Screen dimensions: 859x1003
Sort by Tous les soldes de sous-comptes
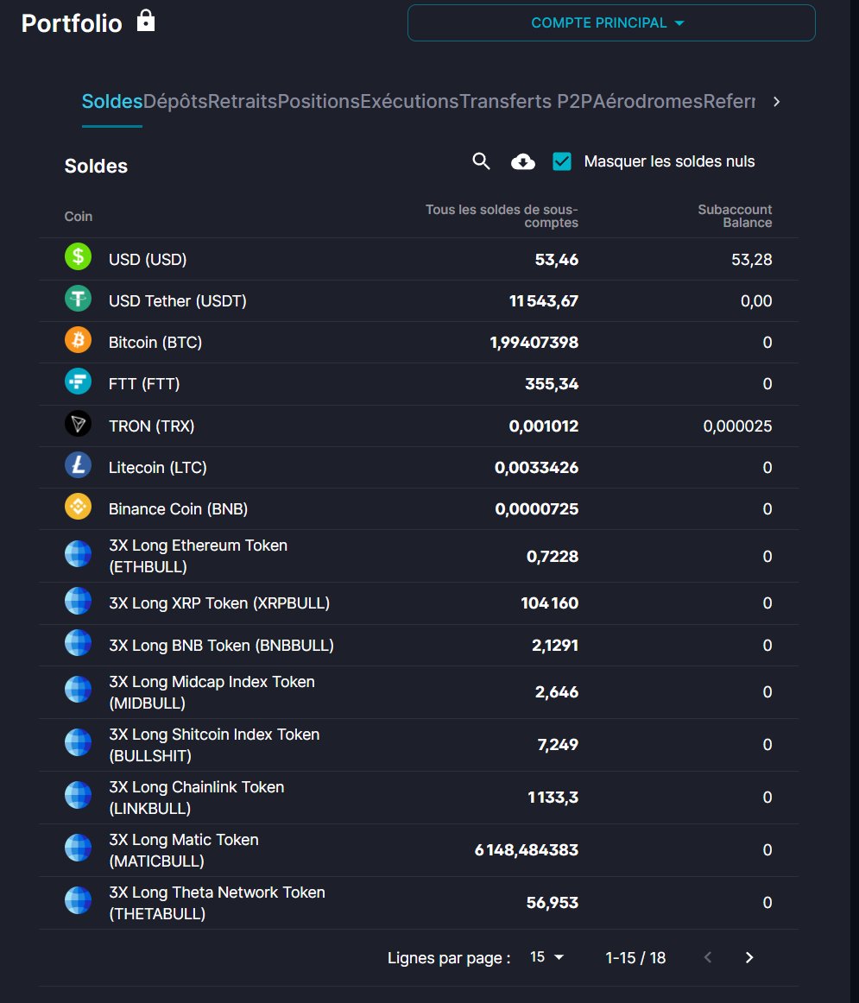tap(502, 216)
